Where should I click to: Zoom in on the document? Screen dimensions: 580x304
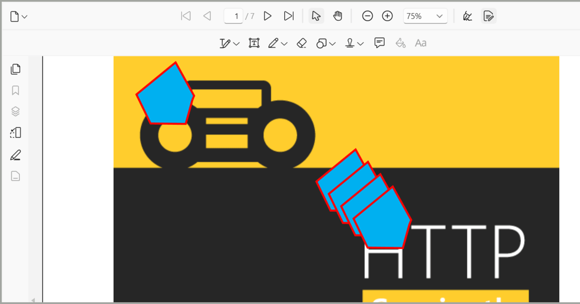387,16
